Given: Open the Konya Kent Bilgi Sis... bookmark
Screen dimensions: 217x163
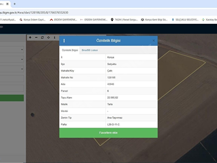Looking at the screenshot, I should coord(154,20).
